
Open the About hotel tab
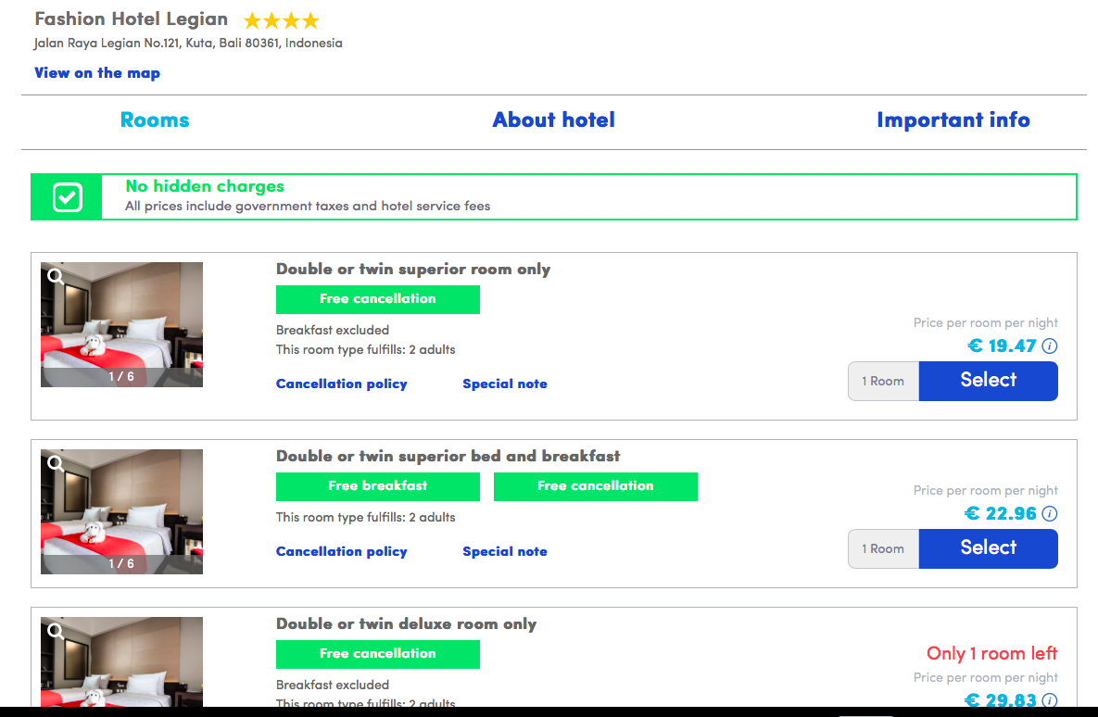(553, 120)
